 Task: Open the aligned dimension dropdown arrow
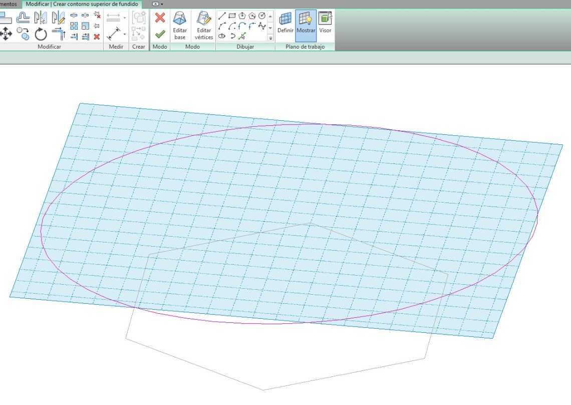tap(124, 34)
